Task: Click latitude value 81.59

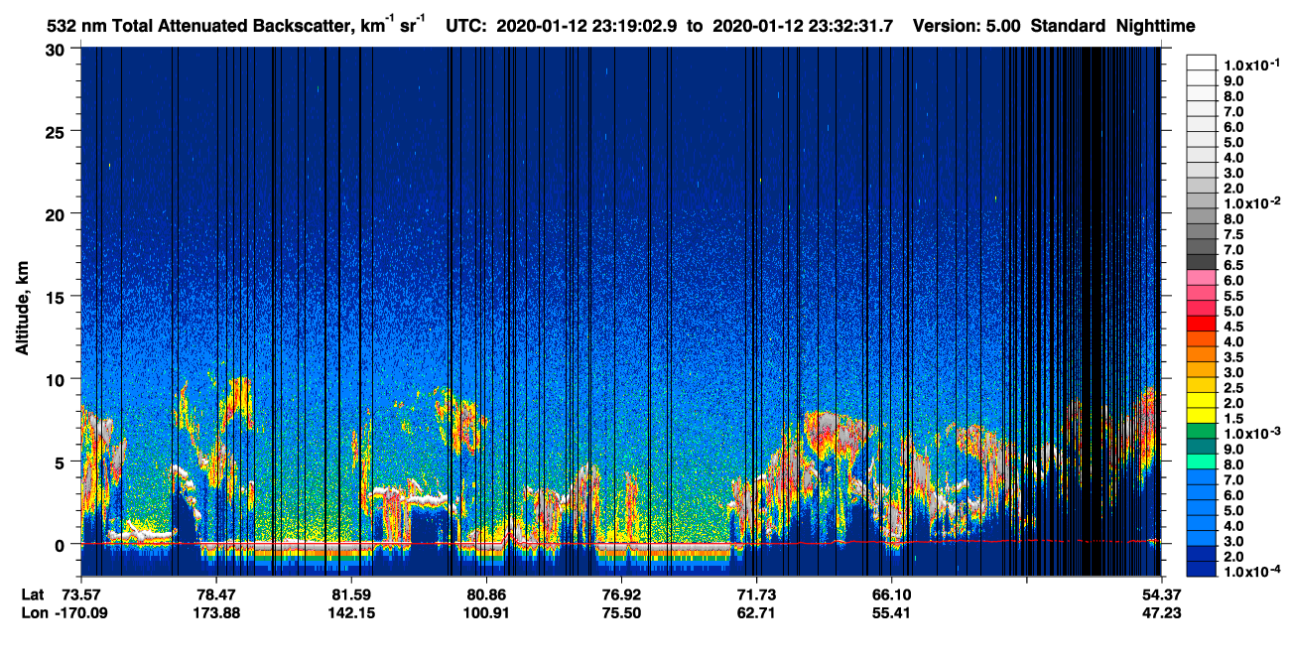Action: 351,594
